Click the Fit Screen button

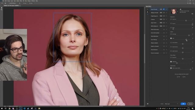click(25, 3)
